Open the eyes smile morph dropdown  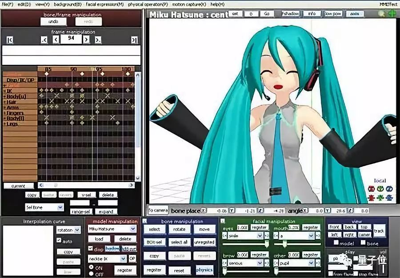[245, 236]
